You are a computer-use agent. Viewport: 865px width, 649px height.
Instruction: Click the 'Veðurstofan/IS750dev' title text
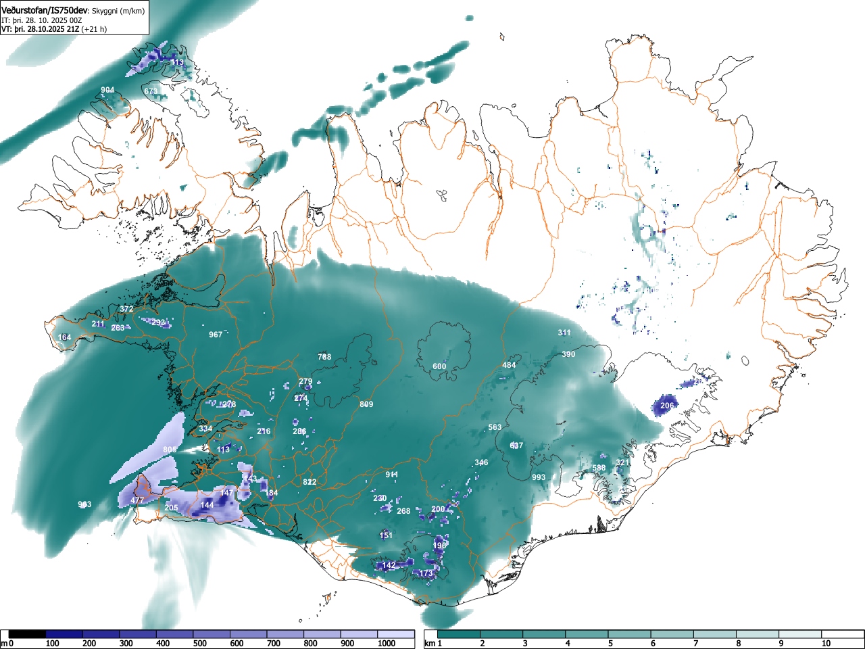[x=45, y=11]
